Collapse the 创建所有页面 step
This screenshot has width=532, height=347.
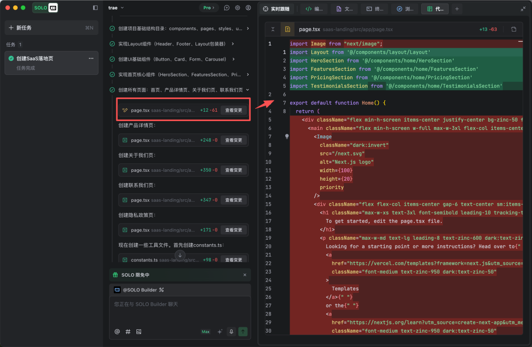pyautogui.click(x=248, y=90)
